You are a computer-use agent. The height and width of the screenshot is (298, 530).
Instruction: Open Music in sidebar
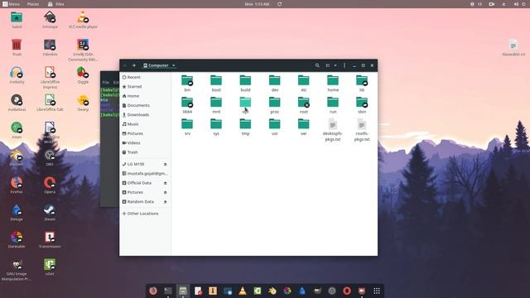[131, 124]
